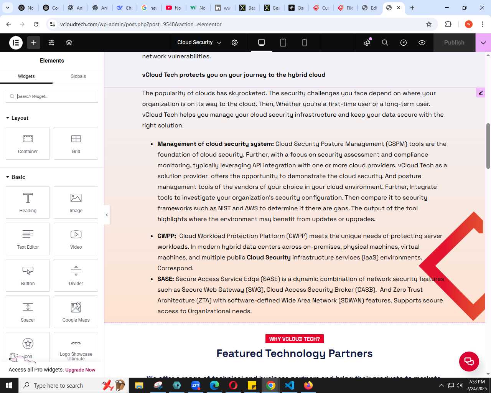
Task: Click the canvas vertical scrollbar thumb
Action: click(488, 146)
